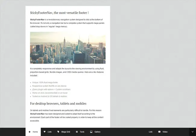Click the play icon beside Video

tap(160, 132)
